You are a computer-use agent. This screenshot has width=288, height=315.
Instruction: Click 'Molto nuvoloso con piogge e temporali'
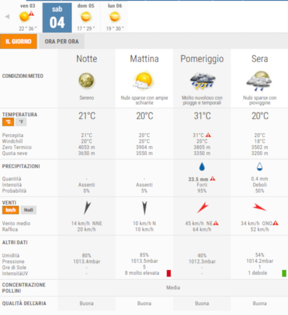click(202, 100)
